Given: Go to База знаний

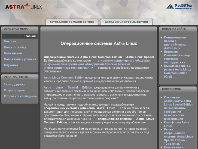Looking at the screenshot, I should [x=13, y=53].
